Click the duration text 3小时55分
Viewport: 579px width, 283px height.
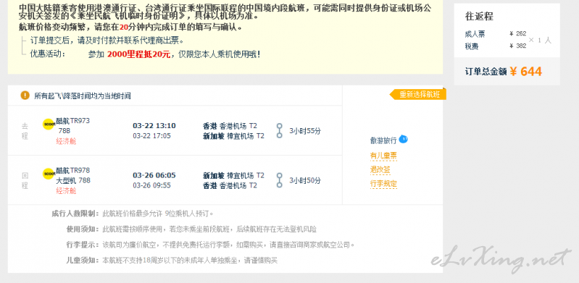305,131
